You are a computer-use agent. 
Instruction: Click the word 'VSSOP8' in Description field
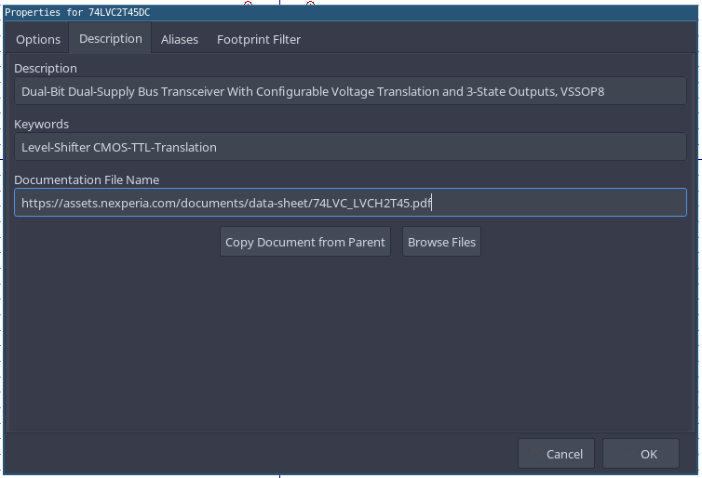coord(588,91)
